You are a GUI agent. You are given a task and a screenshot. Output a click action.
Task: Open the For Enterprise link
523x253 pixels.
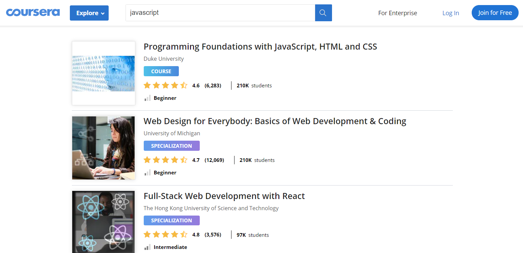[x=397, y=13]
